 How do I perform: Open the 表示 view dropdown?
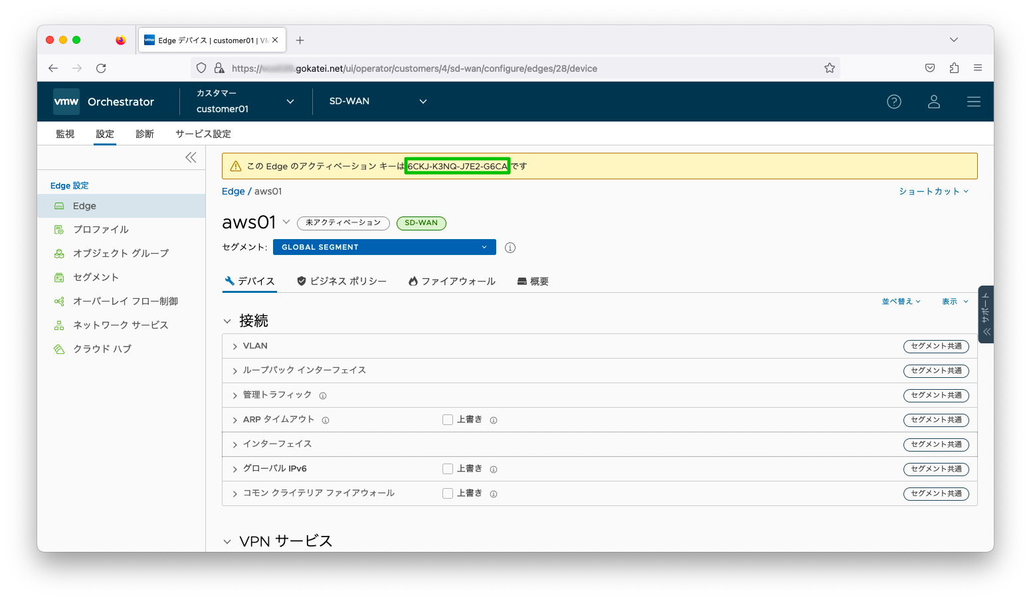point(955,301)
